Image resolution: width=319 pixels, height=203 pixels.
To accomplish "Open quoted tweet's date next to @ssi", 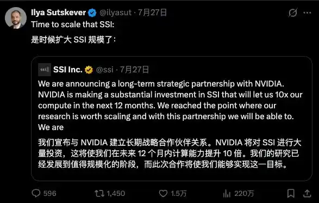I will coord(134,70).
